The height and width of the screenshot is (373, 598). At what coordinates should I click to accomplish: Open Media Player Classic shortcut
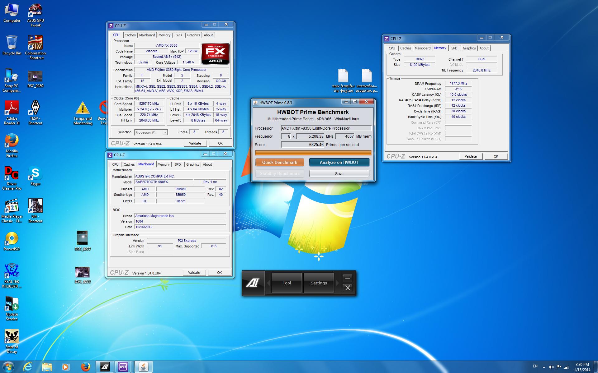coord(12,211)
